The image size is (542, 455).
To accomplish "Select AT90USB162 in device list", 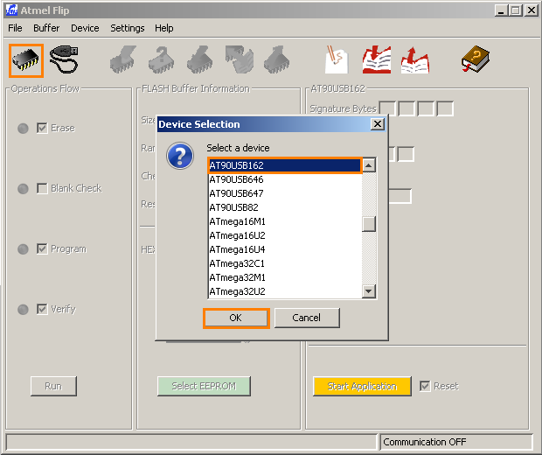I will (x=285, y=165).
